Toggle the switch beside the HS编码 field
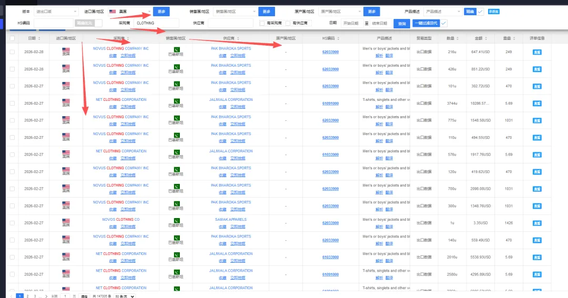The height and width of the screenshot is (298, 568). click(x=88, y=23)
